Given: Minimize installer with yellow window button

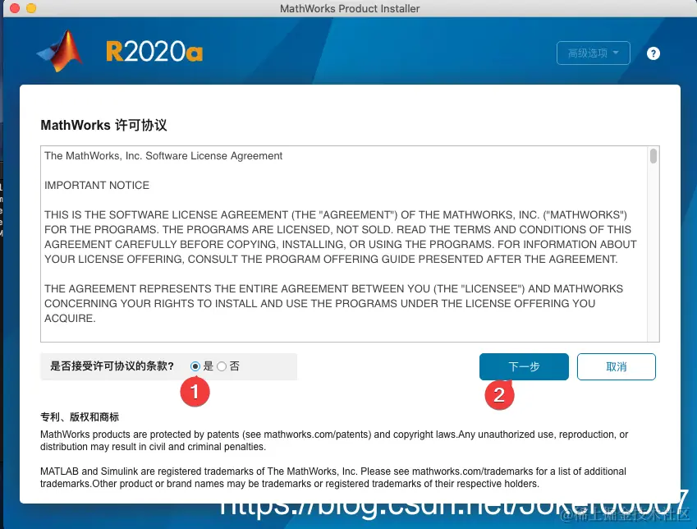Looking at the screenshot, I should pos(31,8).
